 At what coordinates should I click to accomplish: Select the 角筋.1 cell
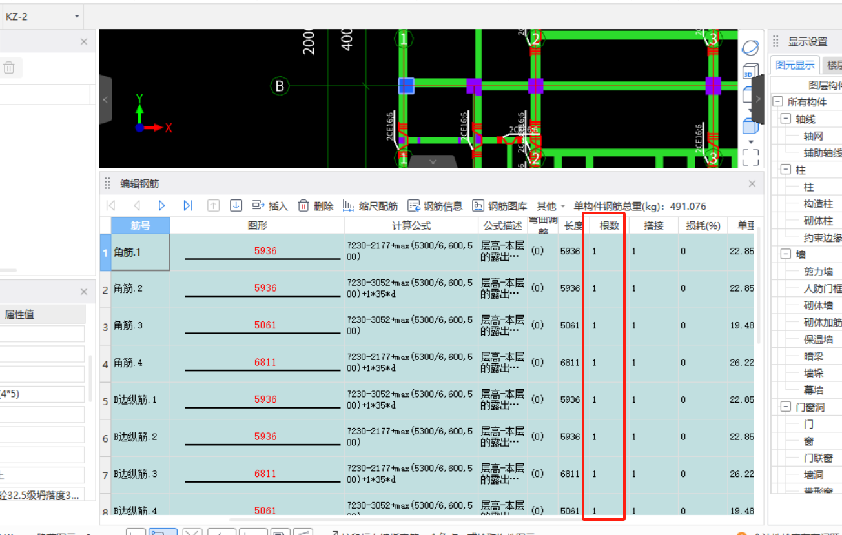(141, 252)
